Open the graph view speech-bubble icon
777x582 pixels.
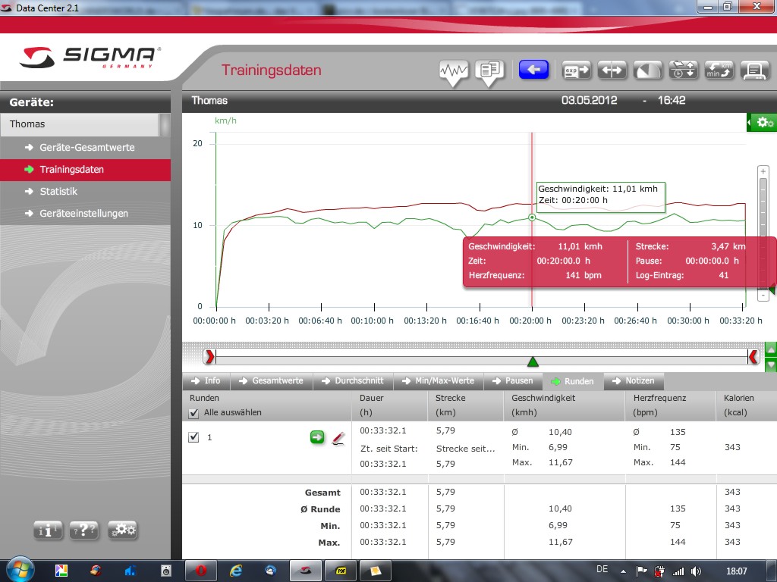[454, 71]
